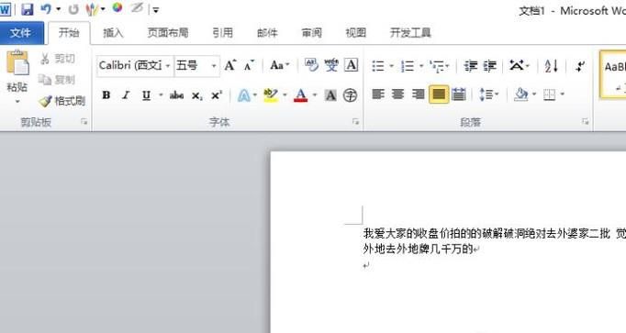The height and width of the screenshot is (333, 626).
Task: Click the 粘贴 (Paste) clipboard icon
Action: click(17, 62)
